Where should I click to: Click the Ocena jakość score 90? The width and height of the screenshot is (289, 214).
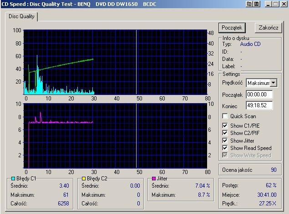coord(274,169)
